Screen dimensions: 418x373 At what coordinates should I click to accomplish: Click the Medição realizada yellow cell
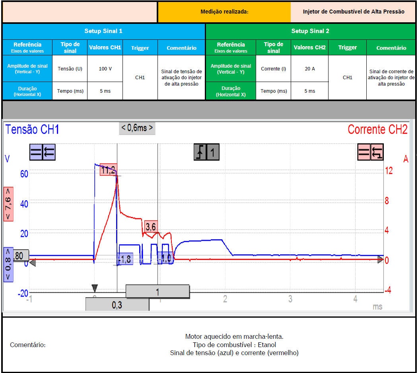[224, 12]
